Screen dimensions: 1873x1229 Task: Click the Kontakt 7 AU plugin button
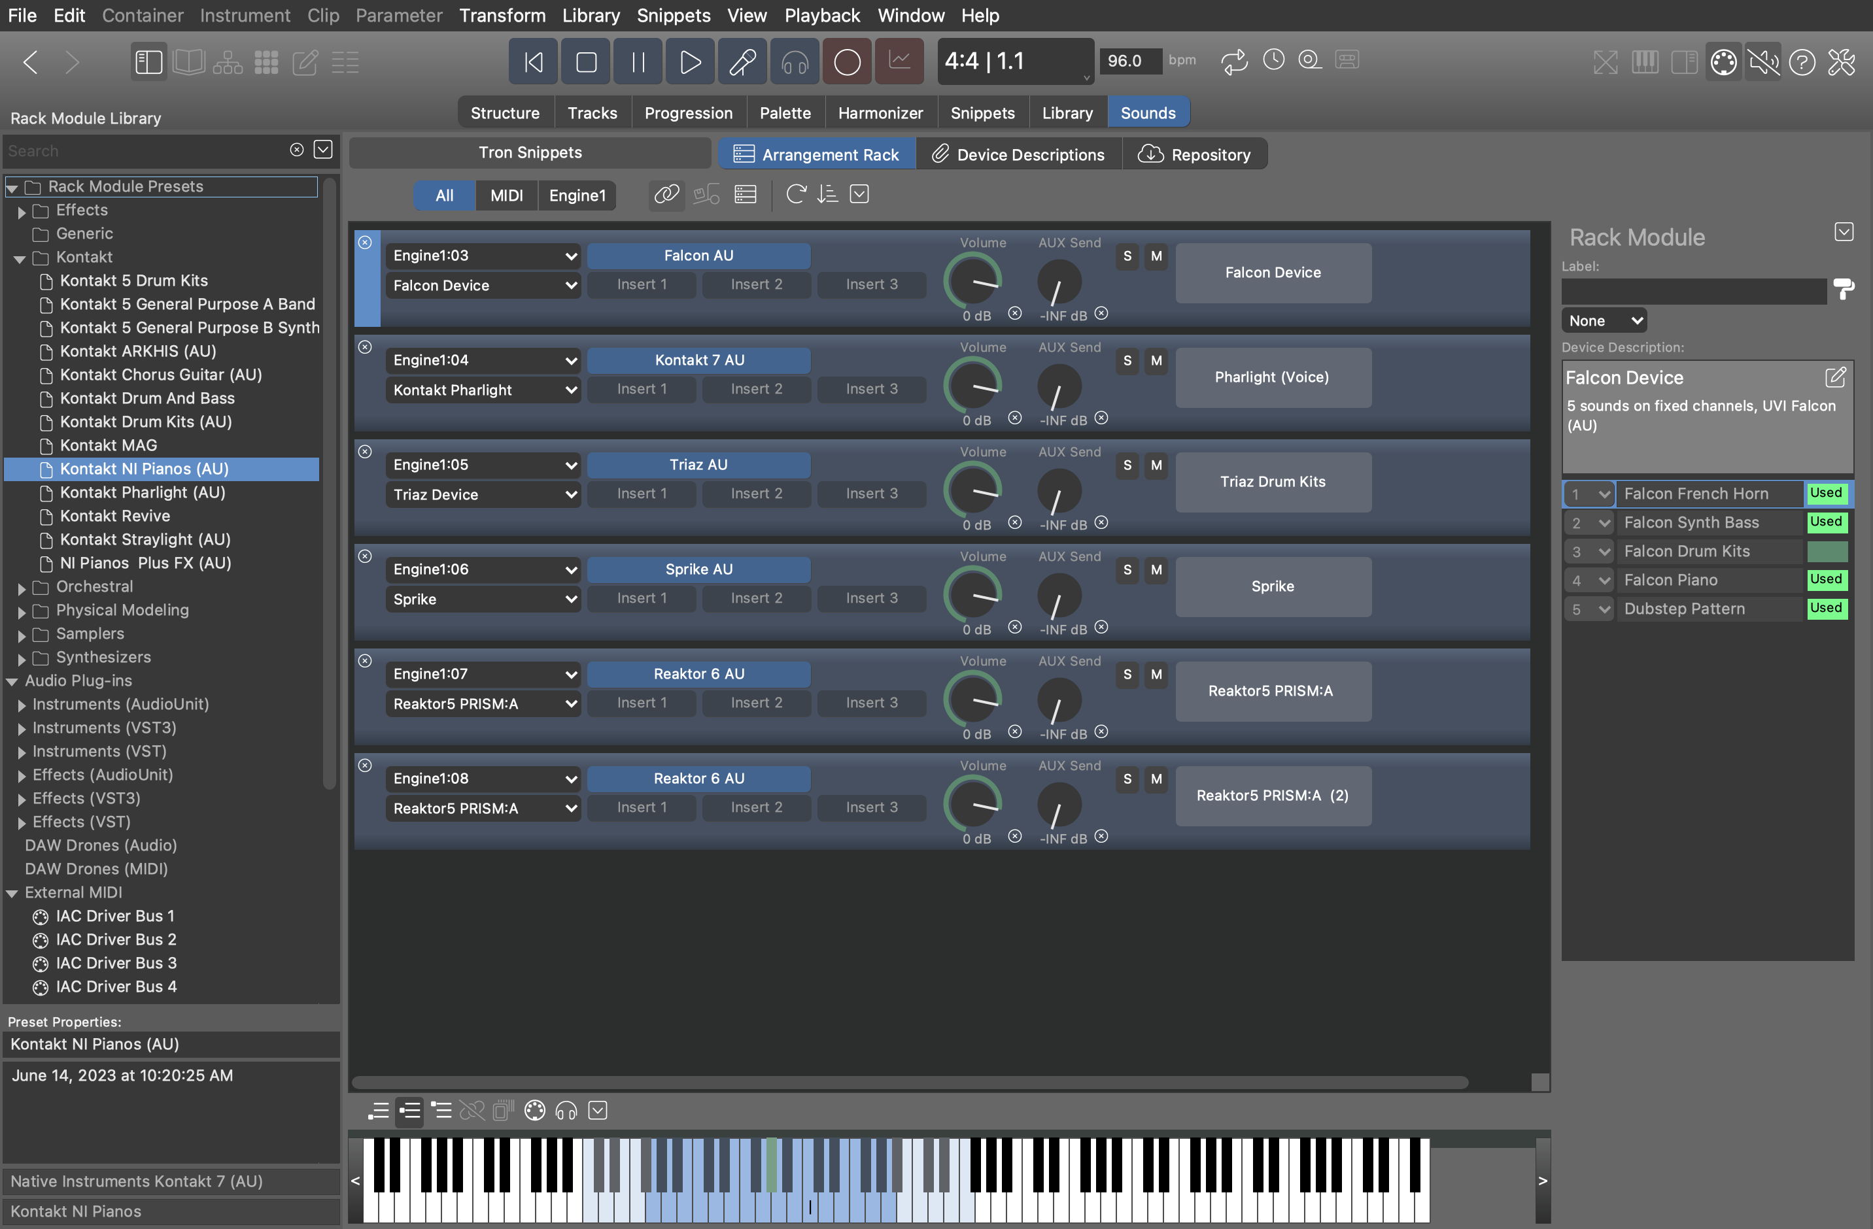point(698,360)
